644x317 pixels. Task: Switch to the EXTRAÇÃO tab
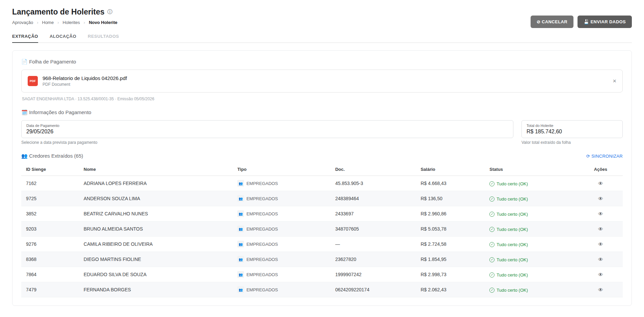coord(25,36)
